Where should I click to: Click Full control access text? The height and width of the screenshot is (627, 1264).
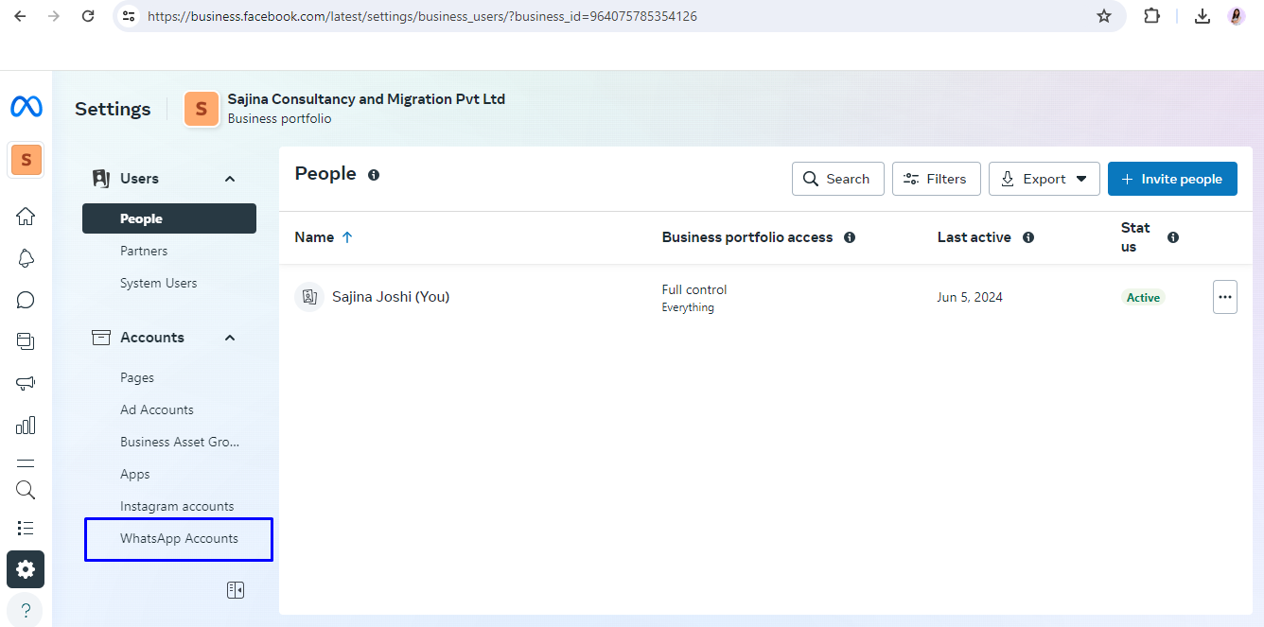[694, 289]
